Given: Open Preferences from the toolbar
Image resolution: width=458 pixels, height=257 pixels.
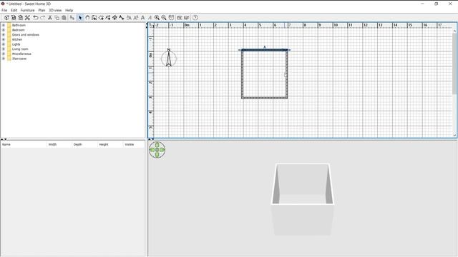Looking at the screenshot, I should point(27,18).
